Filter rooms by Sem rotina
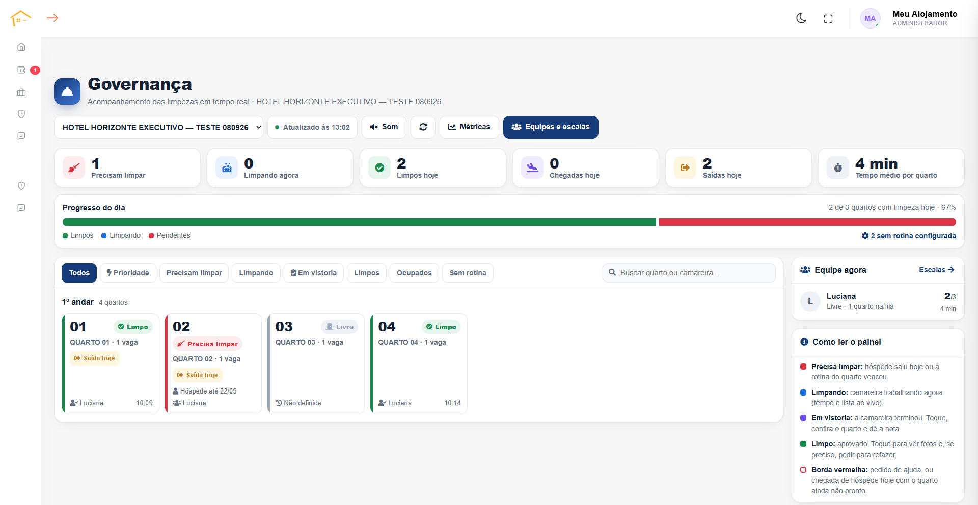The width and height of the screenshot is (978, 505). point(468,273)
